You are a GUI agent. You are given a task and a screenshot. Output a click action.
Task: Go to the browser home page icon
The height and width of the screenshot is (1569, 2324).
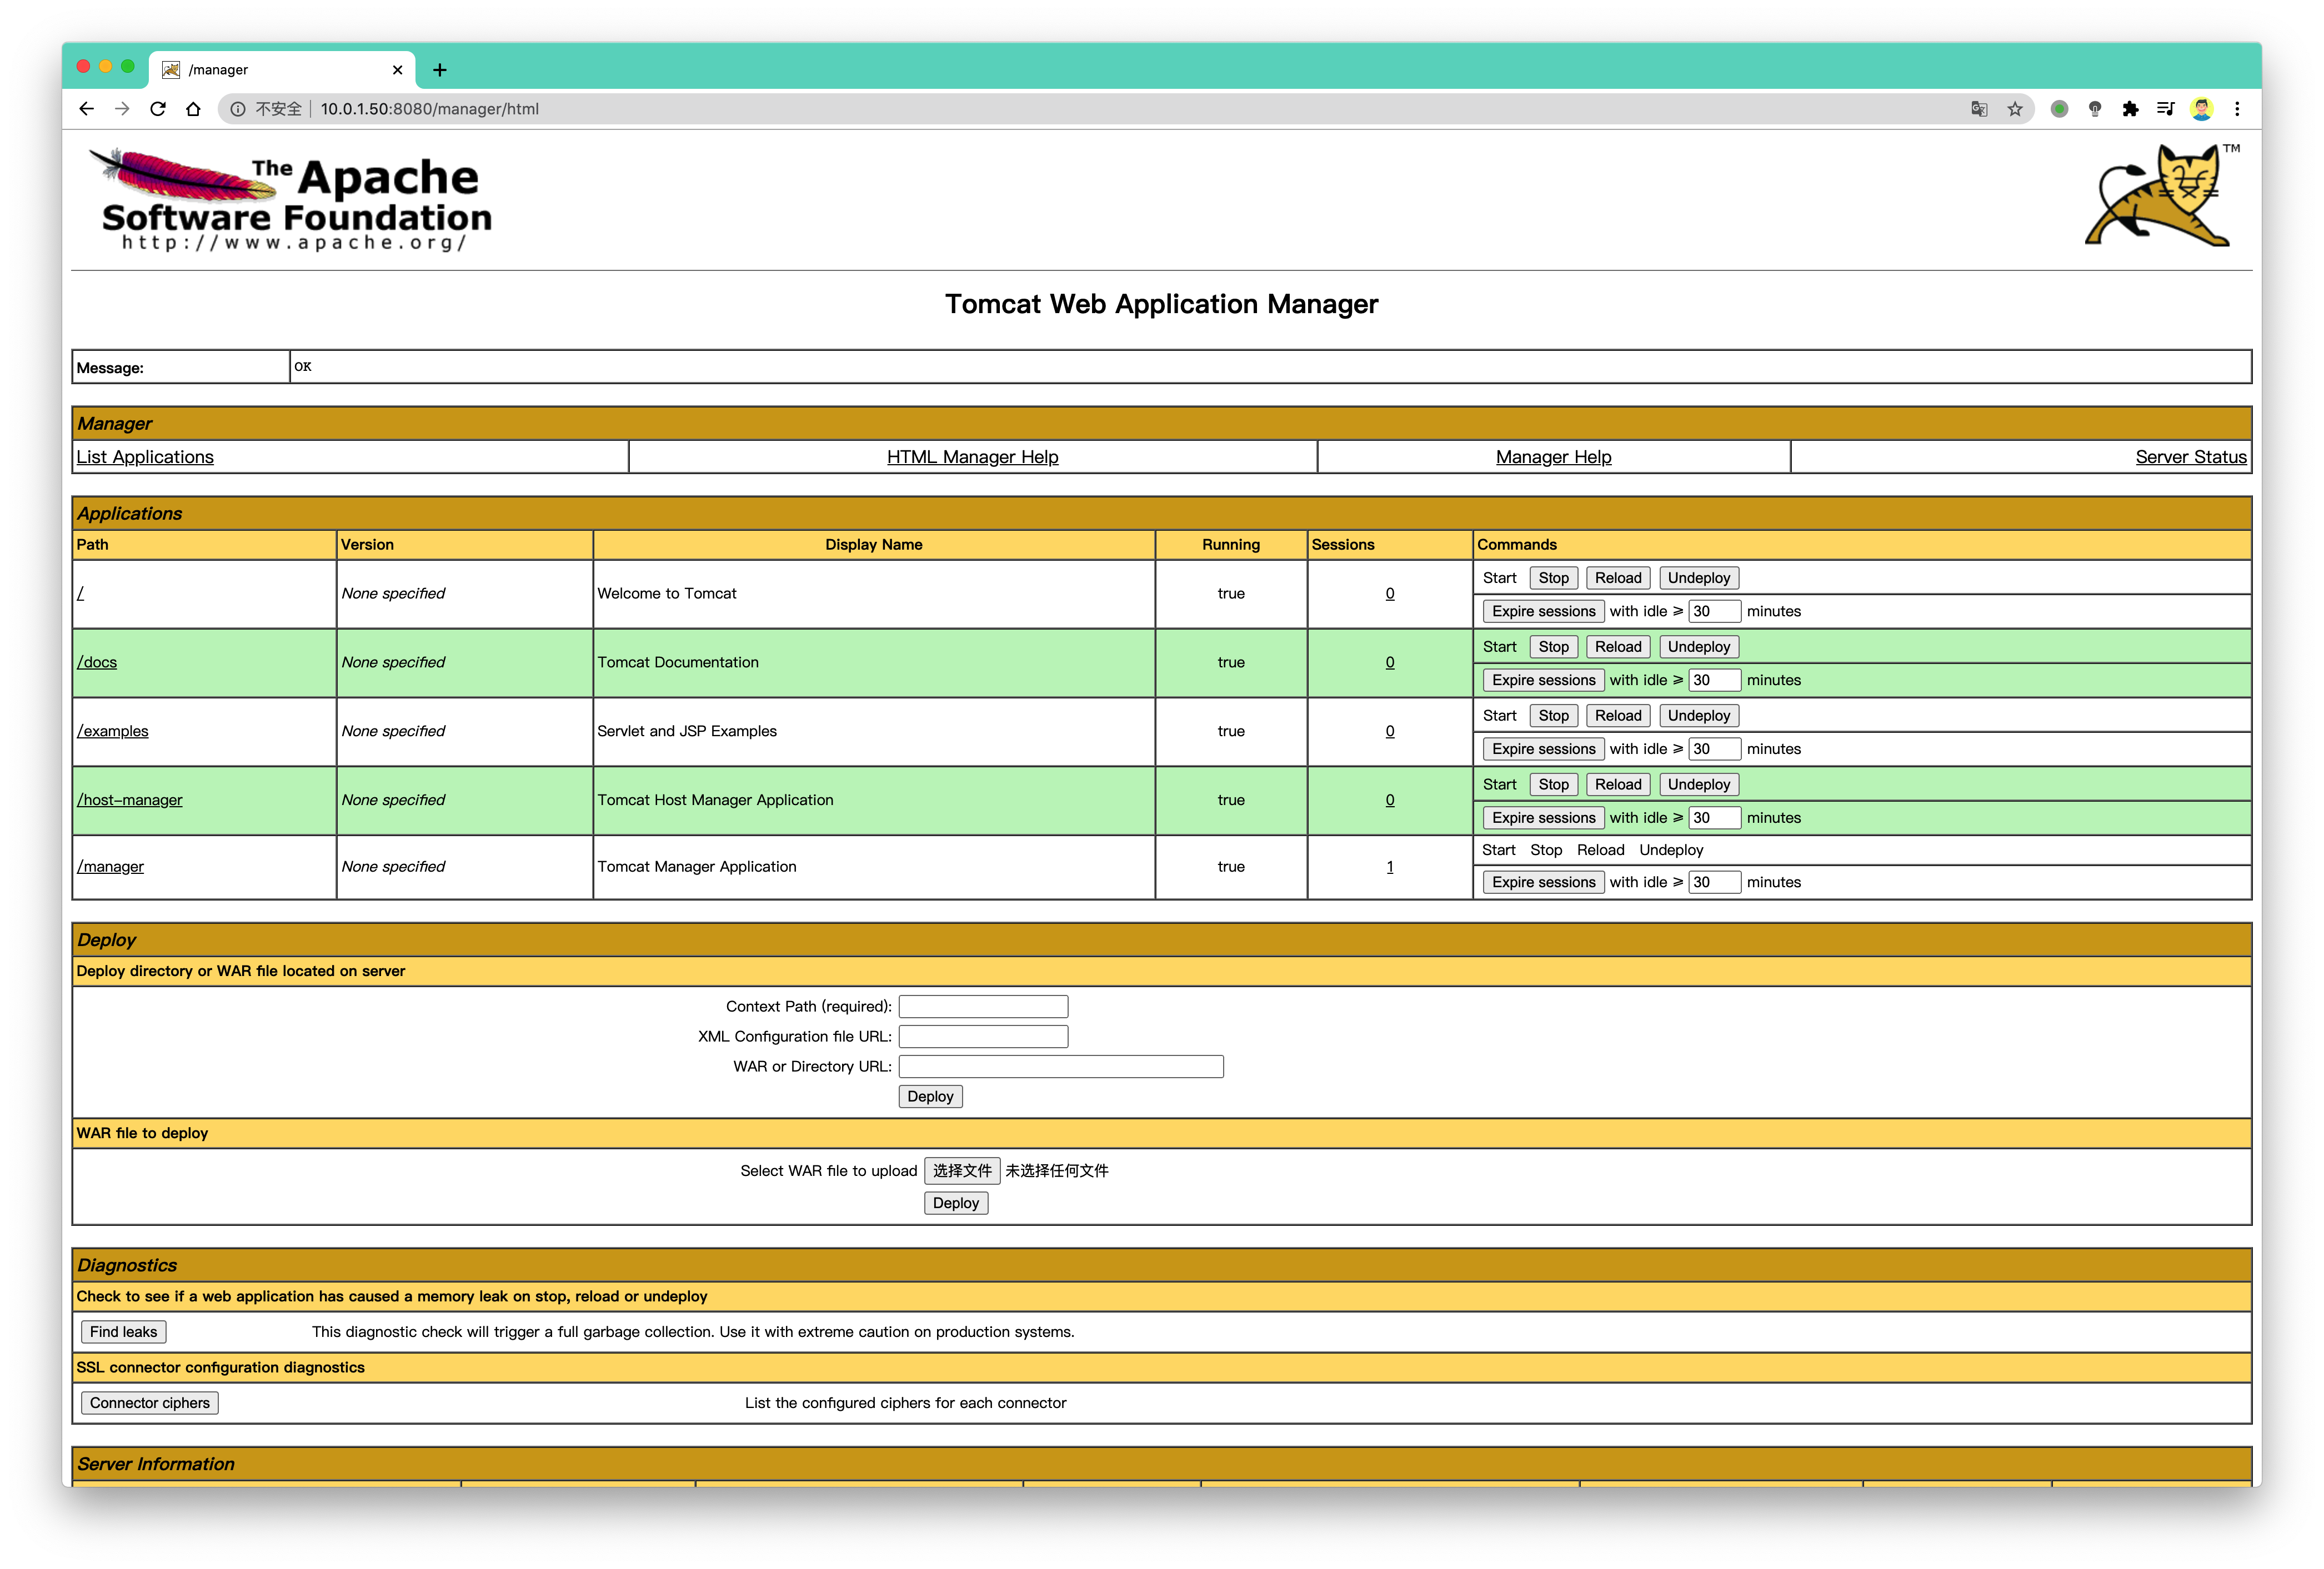pyautogui.click(x=193, y=109)
